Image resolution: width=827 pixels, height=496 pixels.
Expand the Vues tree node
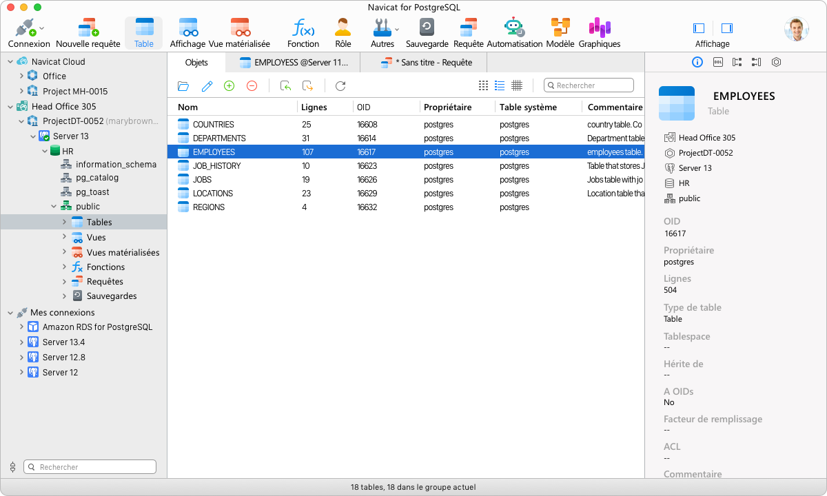tap(65, 237)
